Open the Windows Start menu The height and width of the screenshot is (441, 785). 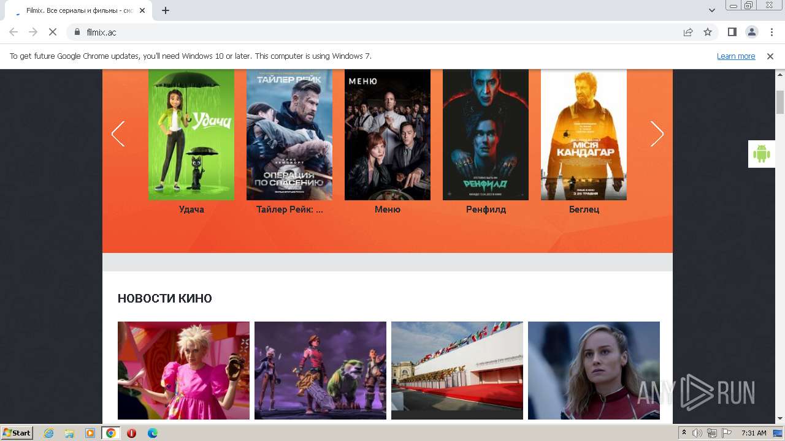tap(17, 432)
